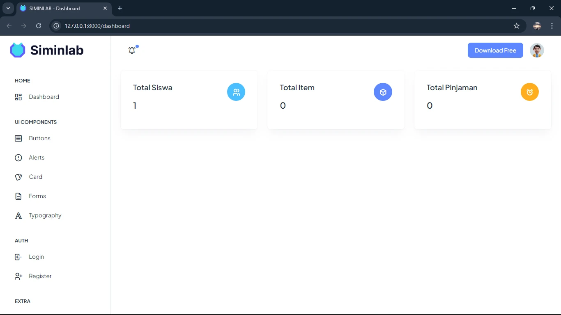
Task: Open Register page from sidebar
Action: [x=40, y=276]
